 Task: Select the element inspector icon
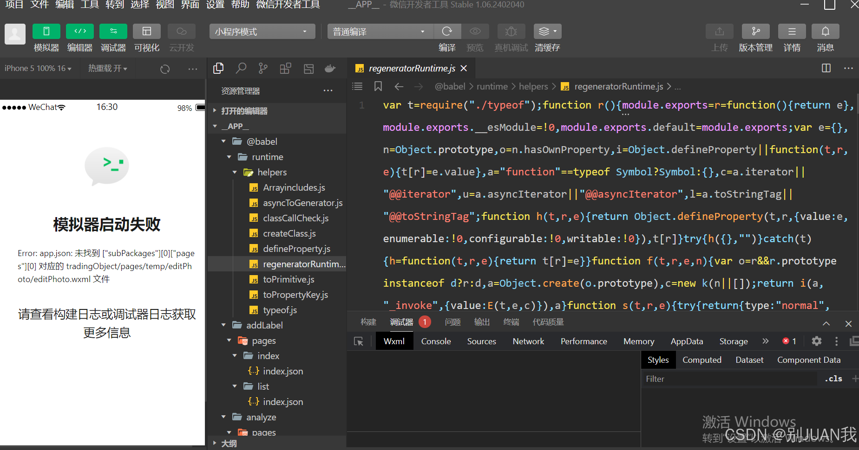[x=359, y=341]
